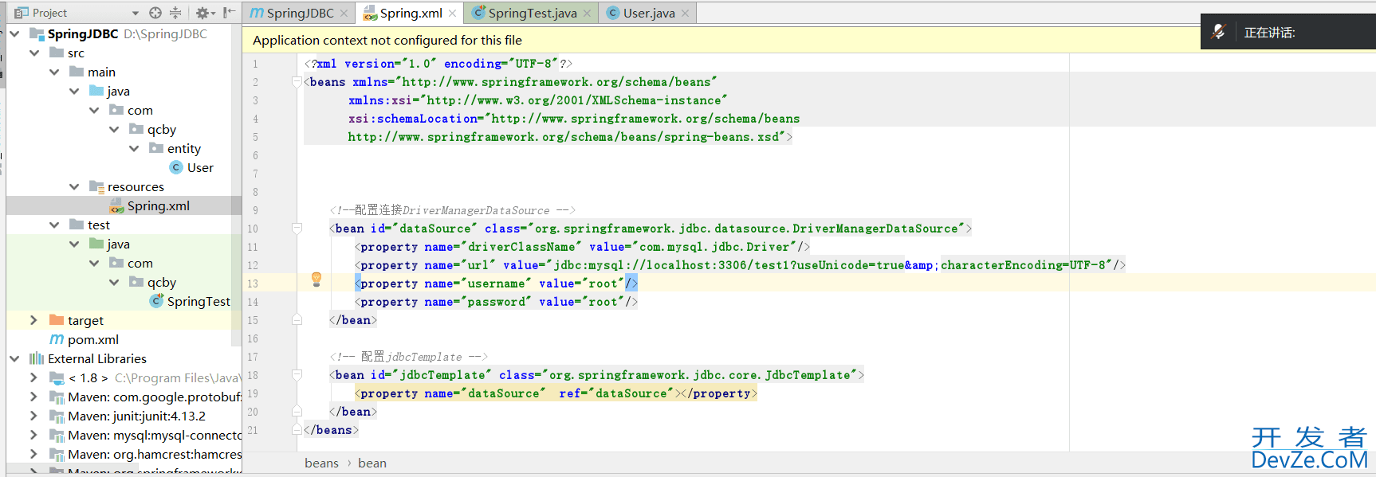Click the muted microphone icon
Image resolution: width=1376 pixels, height=477 pixels.
click(1218, 32)
